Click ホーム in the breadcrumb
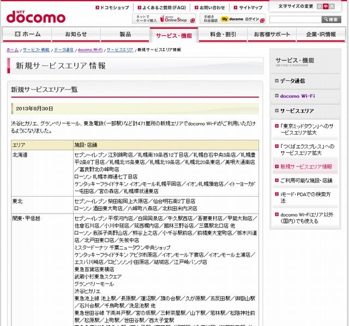This screenshot has width=349, height=326. tap(13, 50)
